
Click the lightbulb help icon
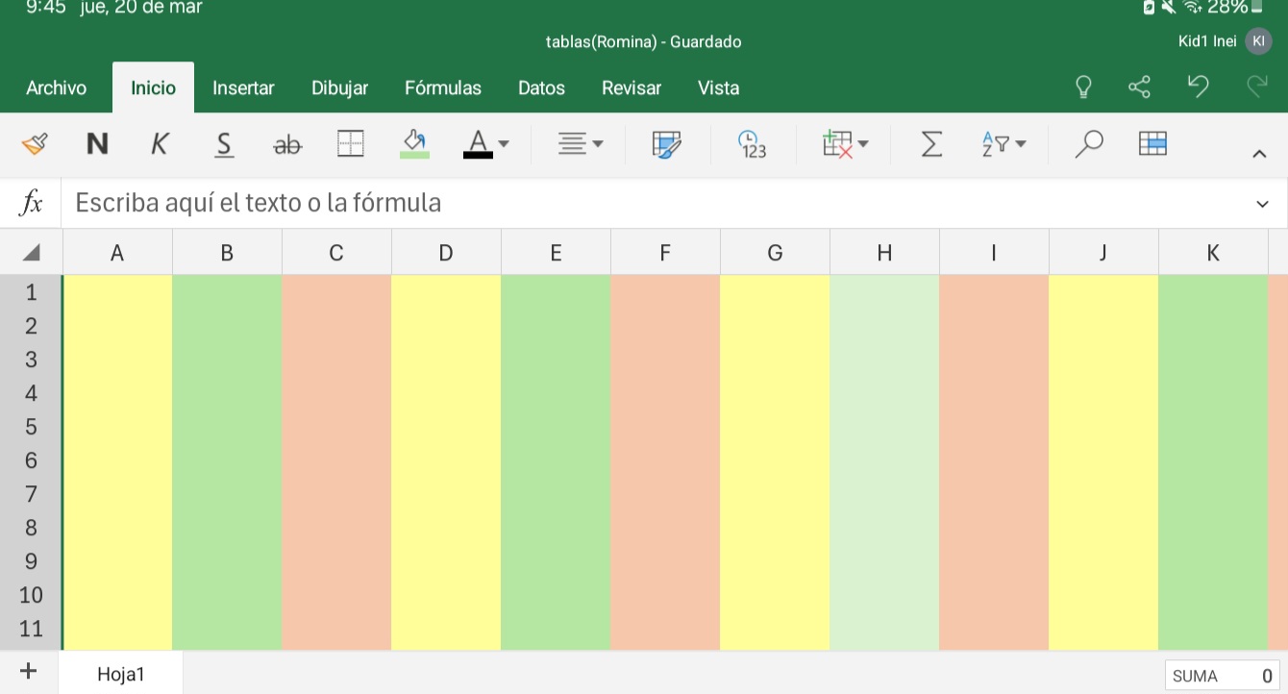click(1083, 87)
